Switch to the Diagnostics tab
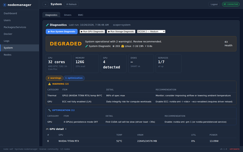 pyautogui.click(x=51, y=15)
